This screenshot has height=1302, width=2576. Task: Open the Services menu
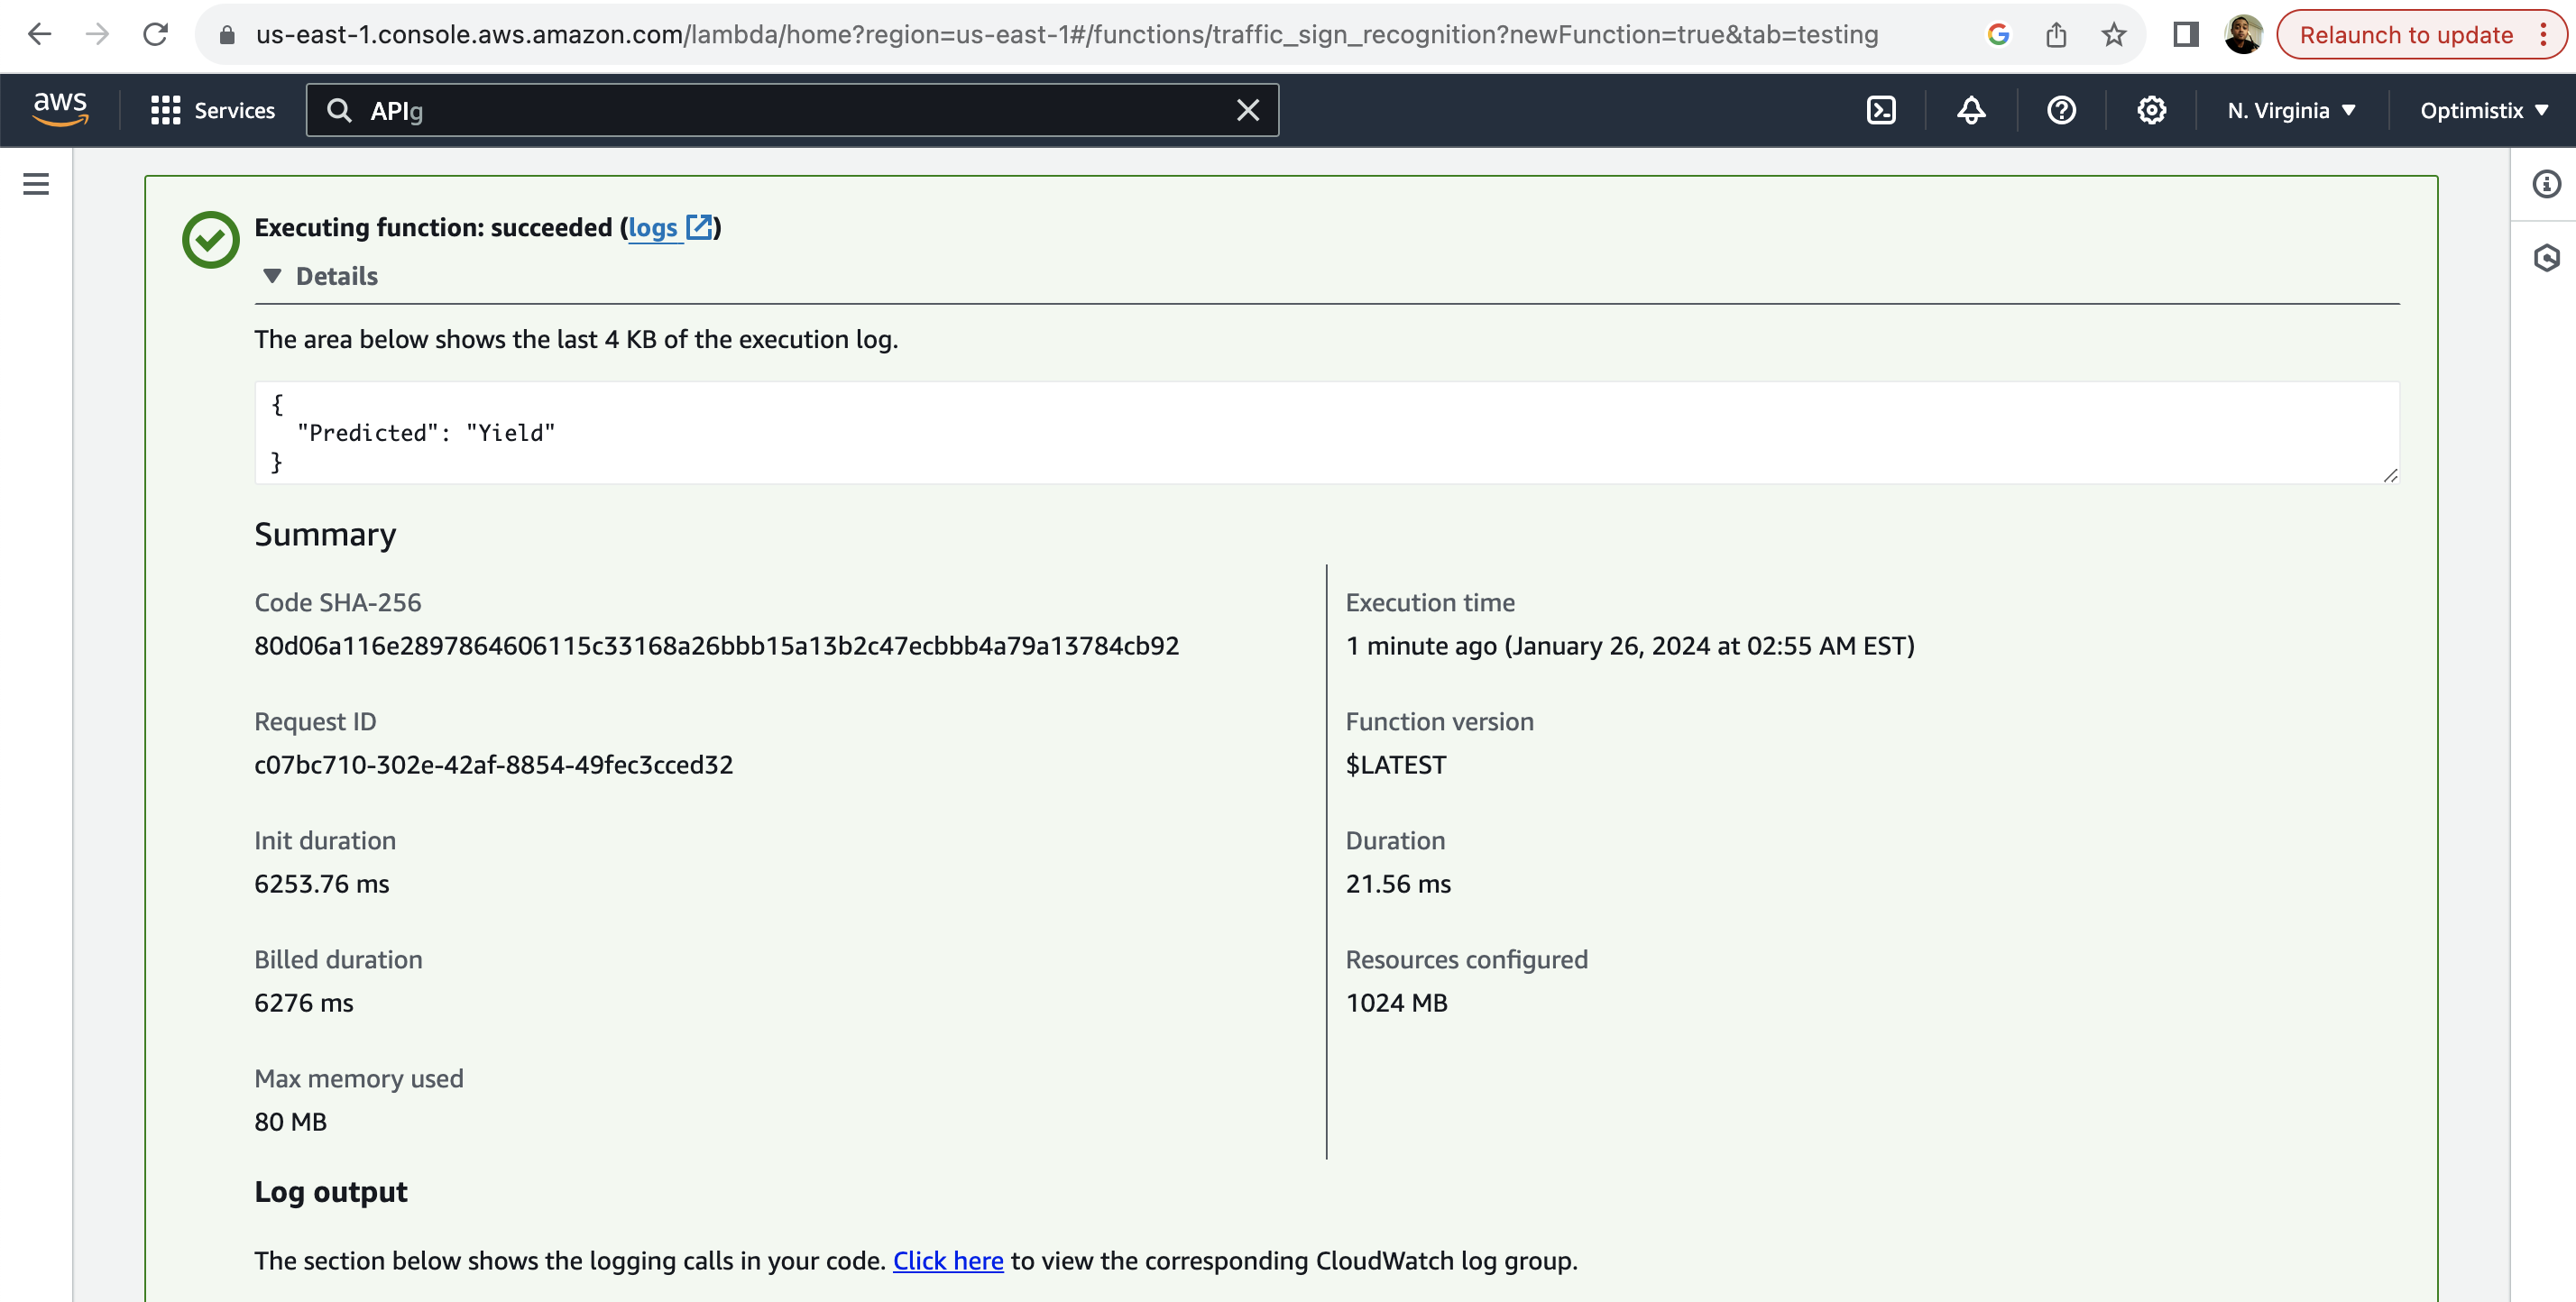point(213,110)
